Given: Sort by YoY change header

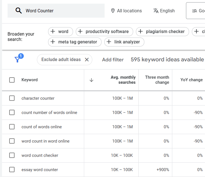Looking at the screenshot, I should coord(192,80).
